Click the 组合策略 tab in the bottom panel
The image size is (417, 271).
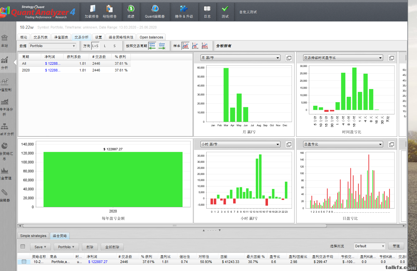tap(60, 236)
